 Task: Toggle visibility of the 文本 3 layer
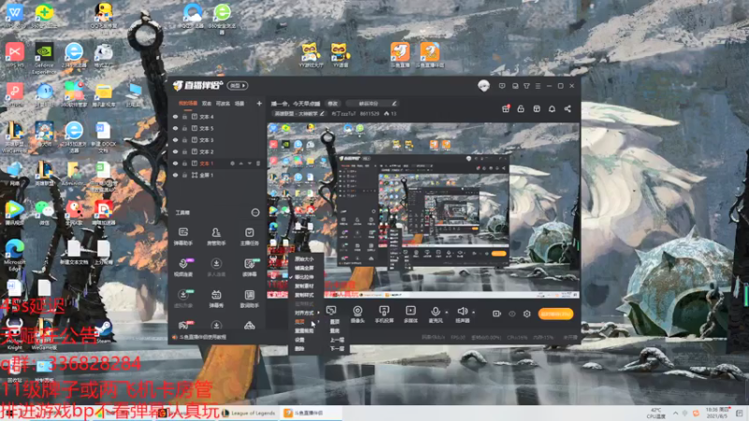point(175,139)
